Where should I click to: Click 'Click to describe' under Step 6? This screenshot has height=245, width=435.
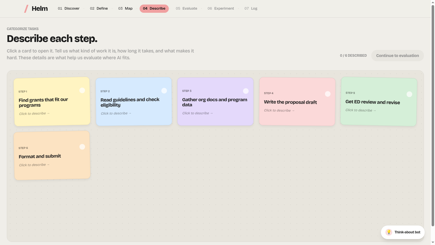34,165
